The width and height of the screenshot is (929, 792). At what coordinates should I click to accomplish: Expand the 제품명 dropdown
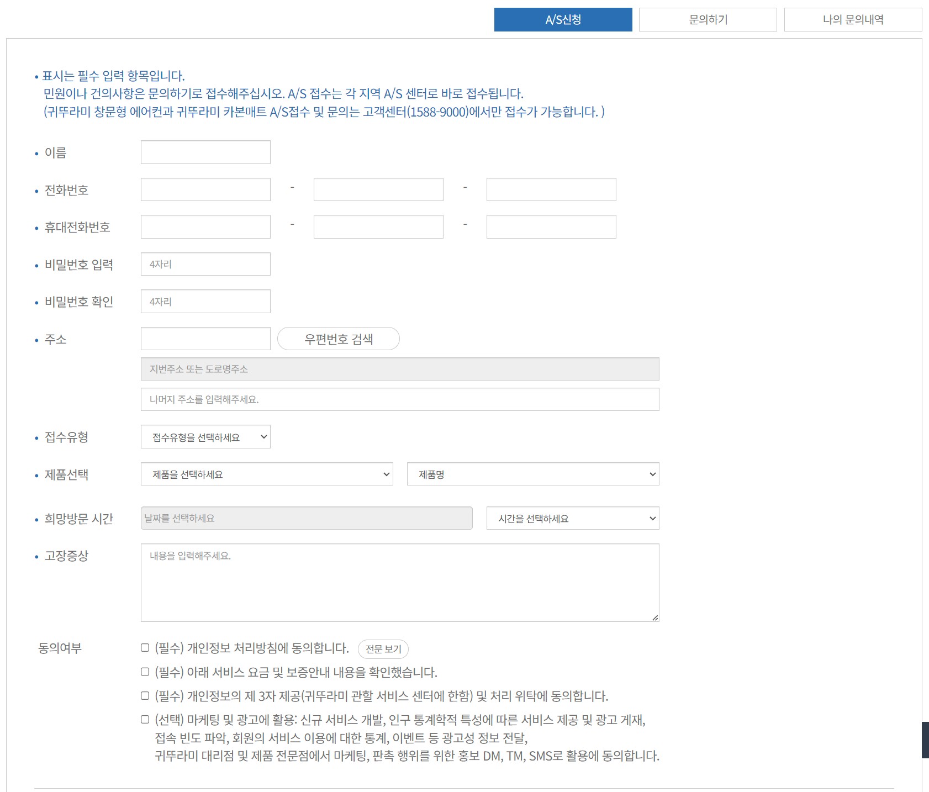click(x=532, y=474)
